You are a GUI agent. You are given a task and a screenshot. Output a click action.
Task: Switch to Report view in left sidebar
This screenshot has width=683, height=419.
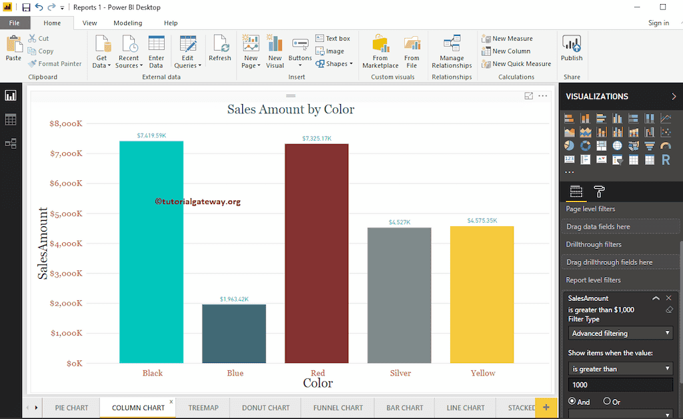(11, 95)
